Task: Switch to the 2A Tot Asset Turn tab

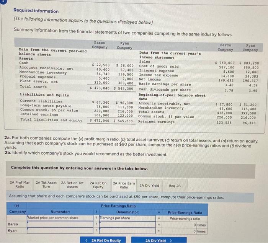Action: pos(46,185)
